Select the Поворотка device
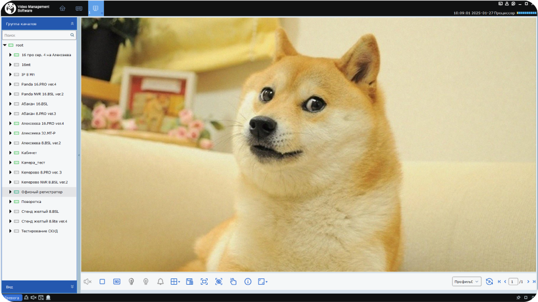Image resolution: width=538 pixels, height=302 pixels. pos(31,202)
